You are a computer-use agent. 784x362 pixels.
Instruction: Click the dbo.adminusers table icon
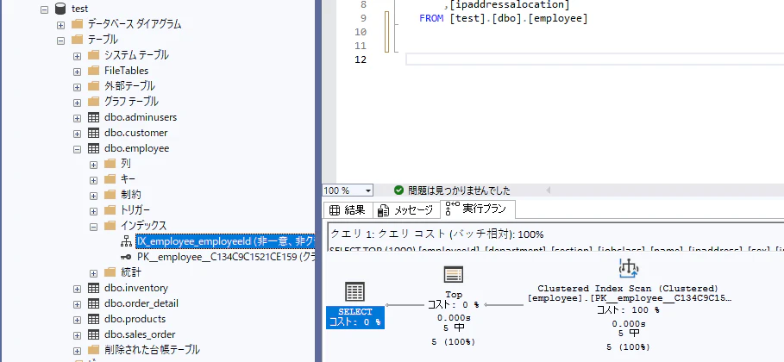click(93, 117)
